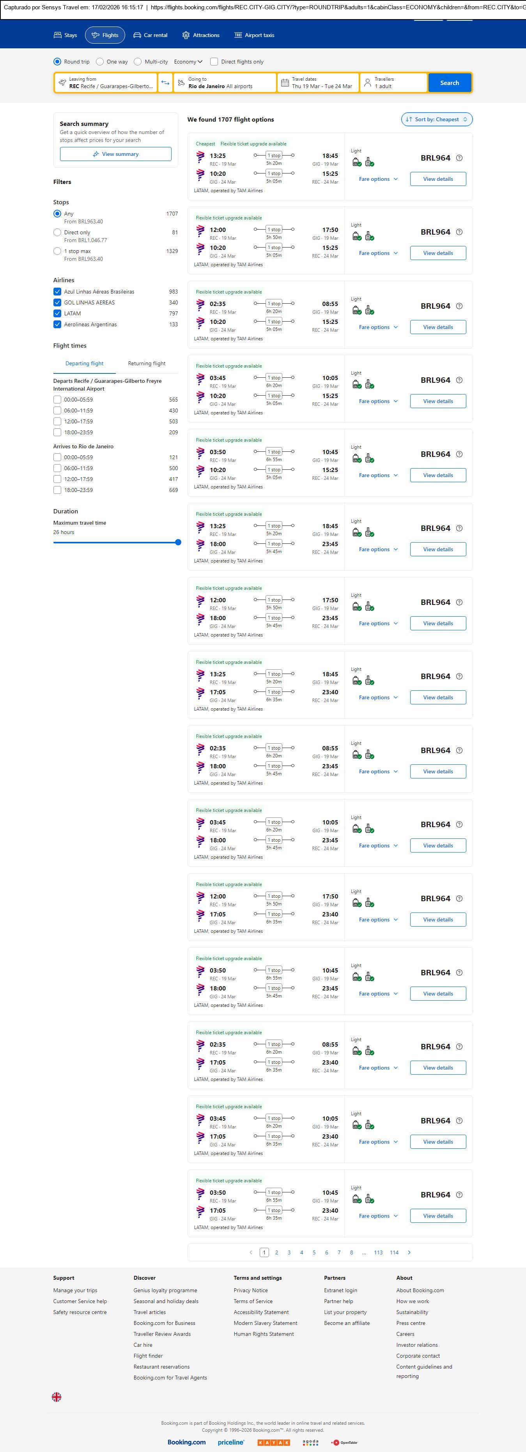
Task: Click the price info icon beside first BRL964
Action: [459, 158]
